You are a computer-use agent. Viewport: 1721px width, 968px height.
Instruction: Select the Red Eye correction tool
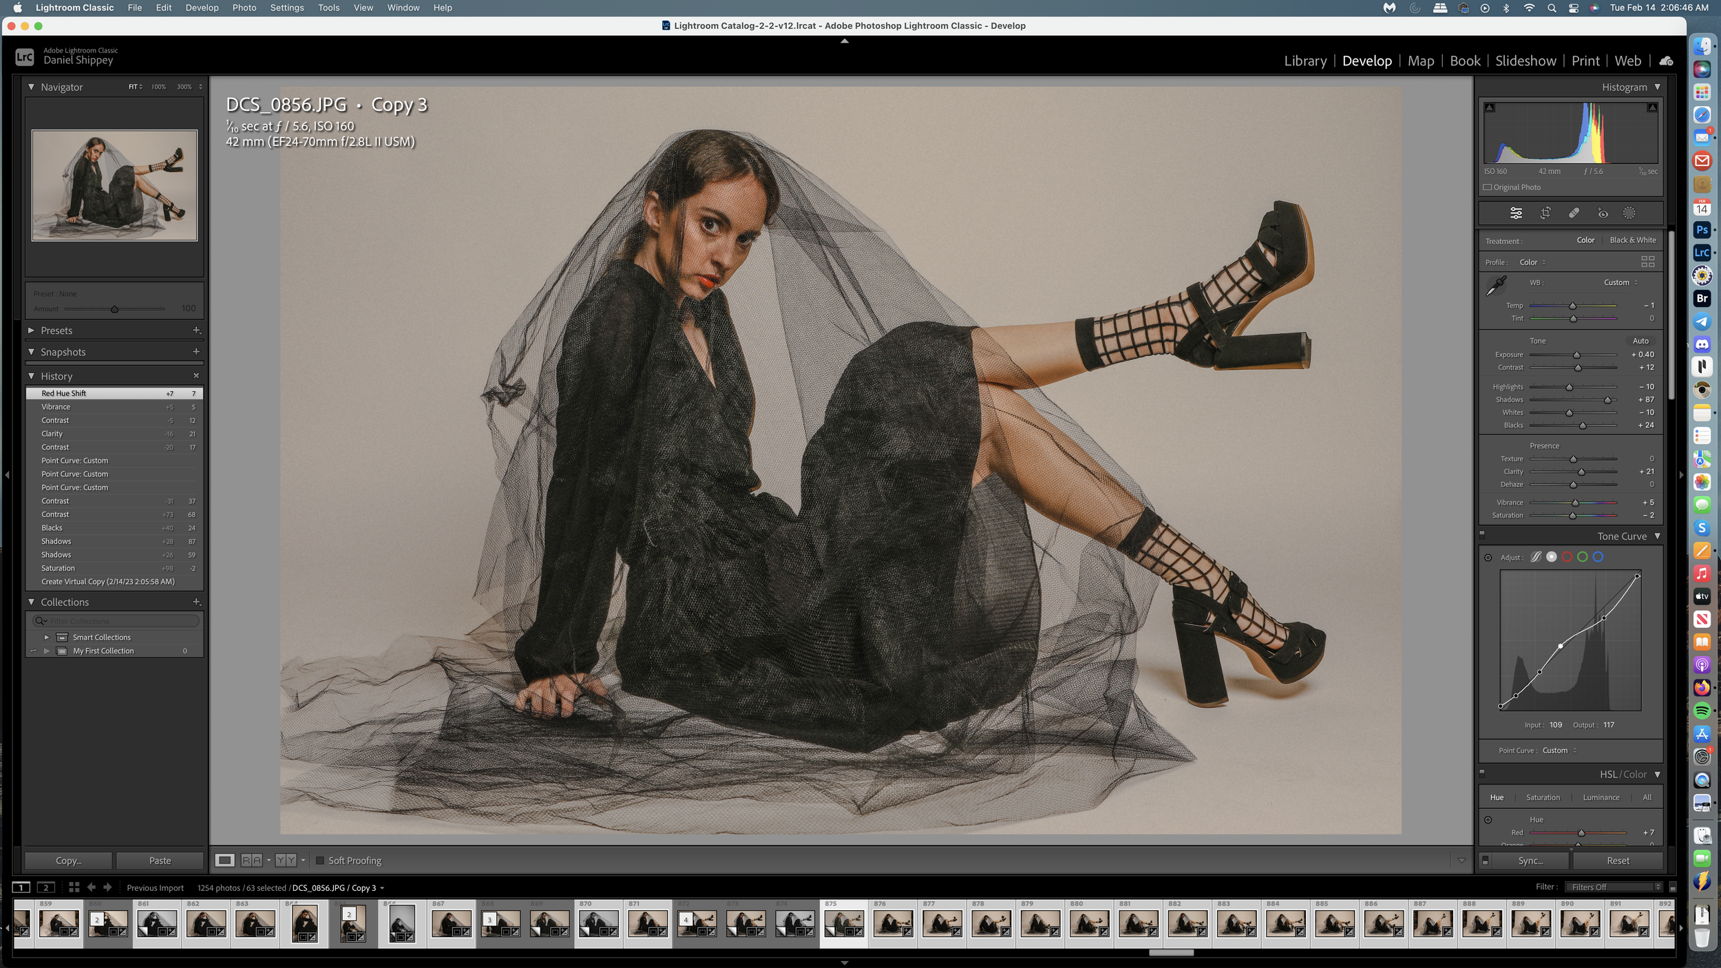pos(1603,213)
